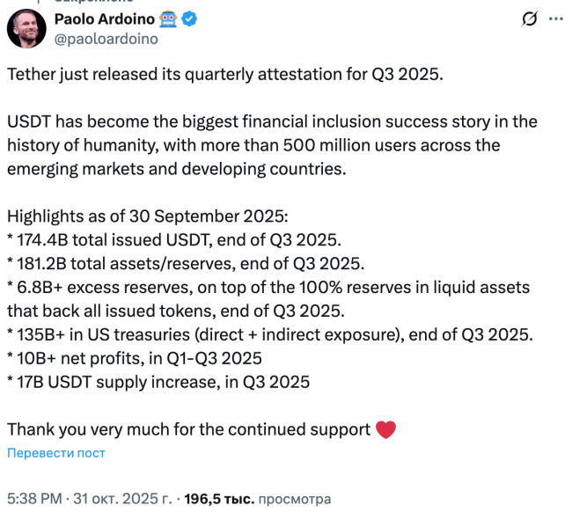This screenshot has width=572, height=520.
Task: Click the '10B+ net profits' line
Action: coord(135,358)
